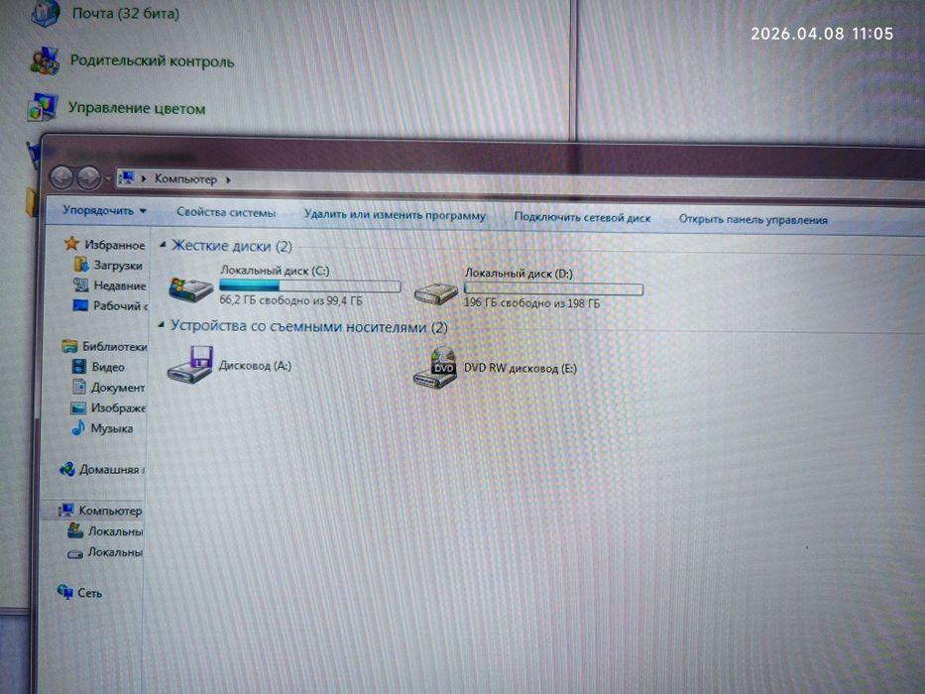Click the Музыка note icon
This screenshot has width=925, height=694.
point(78,428)
